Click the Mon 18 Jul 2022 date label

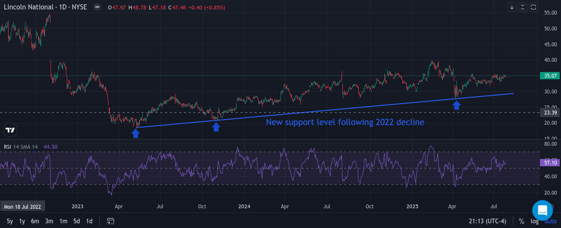22,206
